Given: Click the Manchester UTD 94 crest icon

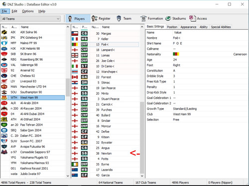Looking at the screenshot, I should coord(4,87).
